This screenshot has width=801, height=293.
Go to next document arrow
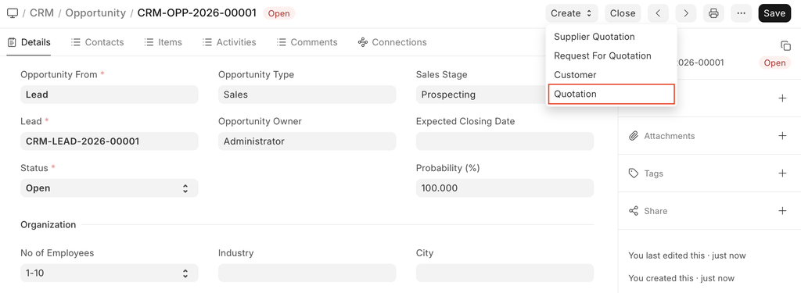click(686, 13)
